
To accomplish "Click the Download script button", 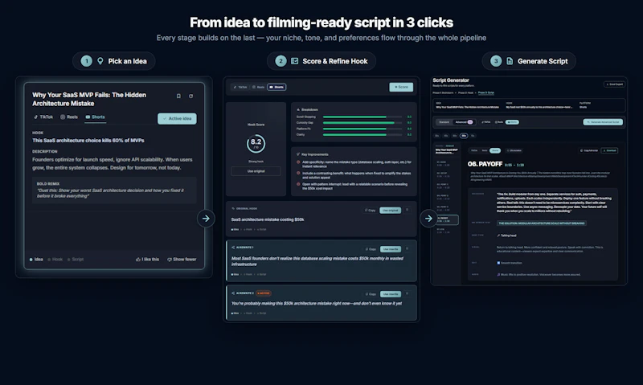I will click(609, 150).
